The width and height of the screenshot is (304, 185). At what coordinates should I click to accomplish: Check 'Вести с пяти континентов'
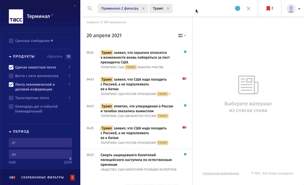tap(11, 76)
